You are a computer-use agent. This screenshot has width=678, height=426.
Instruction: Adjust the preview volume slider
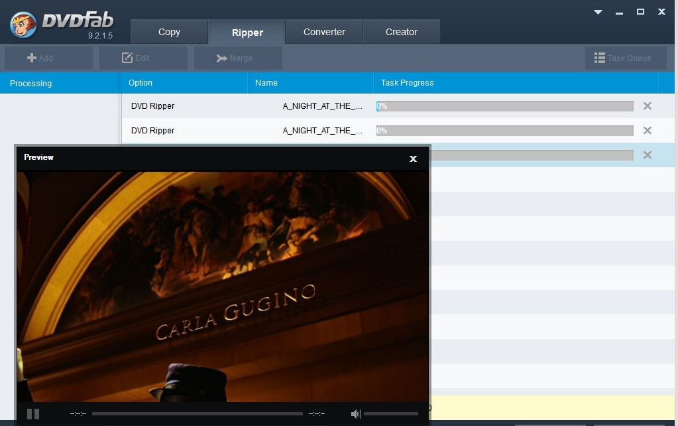(391, 414)
